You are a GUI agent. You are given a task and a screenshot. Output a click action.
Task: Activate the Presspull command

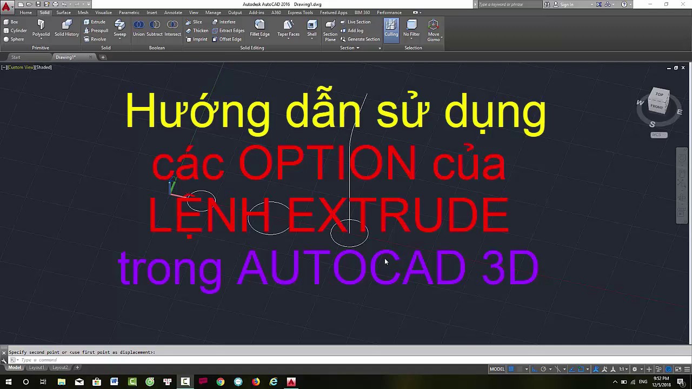coord(96,31)
